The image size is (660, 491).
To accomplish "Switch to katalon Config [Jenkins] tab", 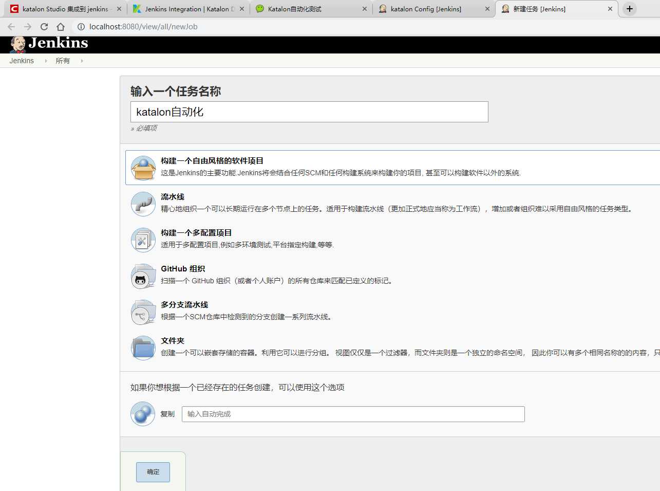I will (x=433, y=9).
